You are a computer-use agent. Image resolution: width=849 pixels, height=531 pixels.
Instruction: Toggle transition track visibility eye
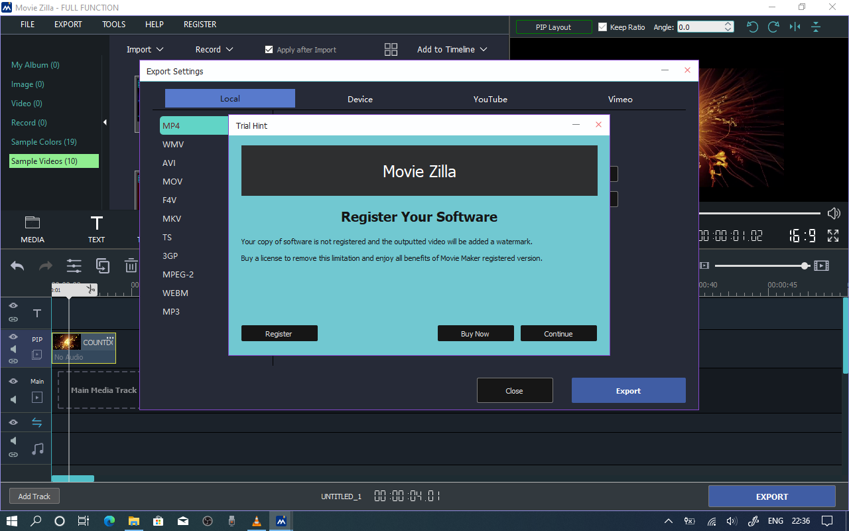[x=13, y=422]
